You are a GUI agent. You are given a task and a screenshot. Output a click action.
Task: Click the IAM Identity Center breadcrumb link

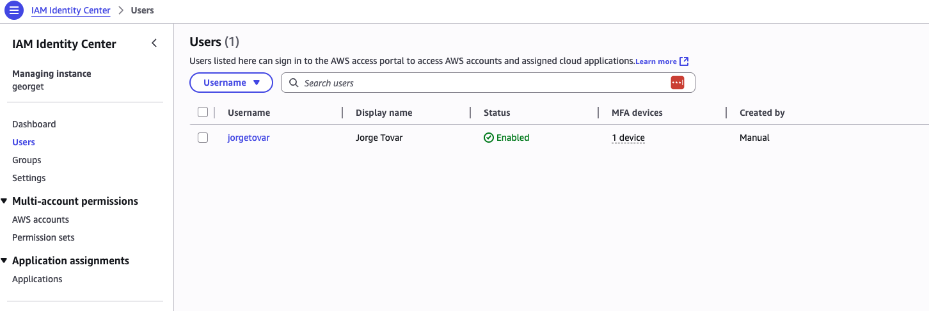[70, 10]
